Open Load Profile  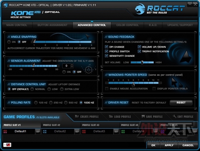pyautogui.click(x=120, y=117)
